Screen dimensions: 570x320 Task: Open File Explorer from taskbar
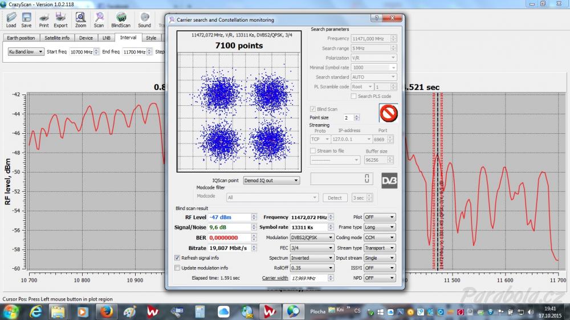coord(58,311)
